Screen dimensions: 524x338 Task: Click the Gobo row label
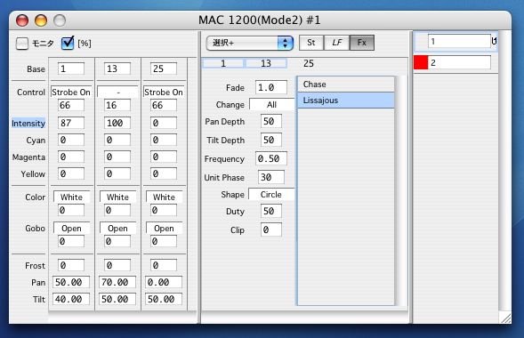pos(35,228)
